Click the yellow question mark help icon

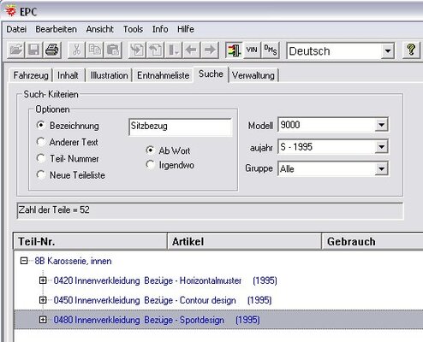pyautogui.click(x=411, y=50)
